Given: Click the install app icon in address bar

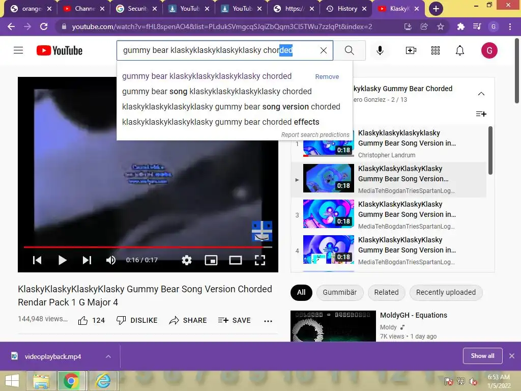Looking at the screenshot, I should (408, 26).
